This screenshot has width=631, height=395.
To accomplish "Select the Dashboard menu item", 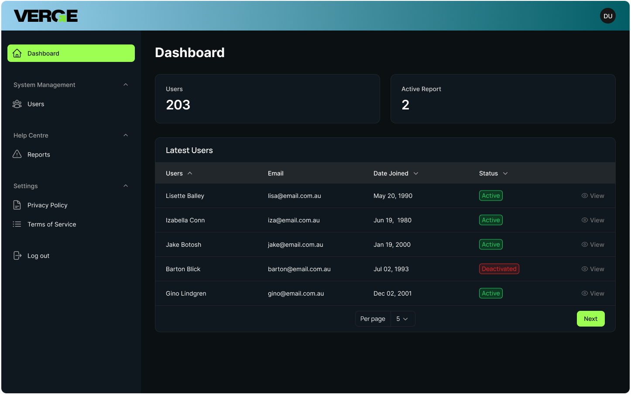I will point(71,53).
